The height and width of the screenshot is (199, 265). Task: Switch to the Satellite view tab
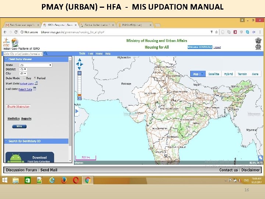click(213, 74)
